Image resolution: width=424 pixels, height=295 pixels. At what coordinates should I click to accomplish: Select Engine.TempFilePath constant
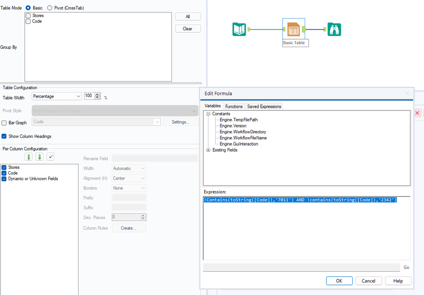(239, 120)
